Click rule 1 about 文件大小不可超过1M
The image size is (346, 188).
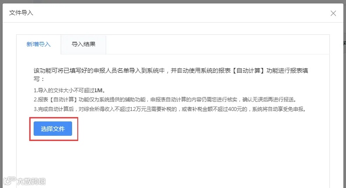pos(69,91)
